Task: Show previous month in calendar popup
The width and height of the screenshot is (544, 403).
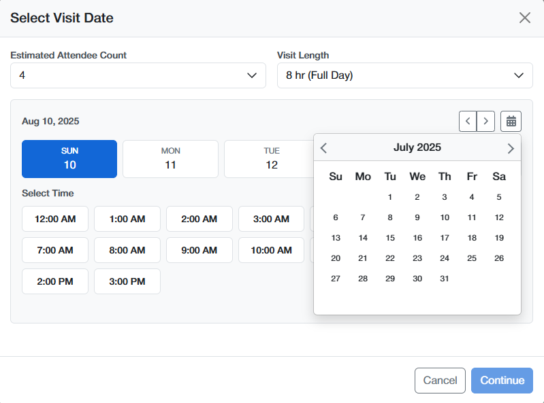Action: point(324,148)
